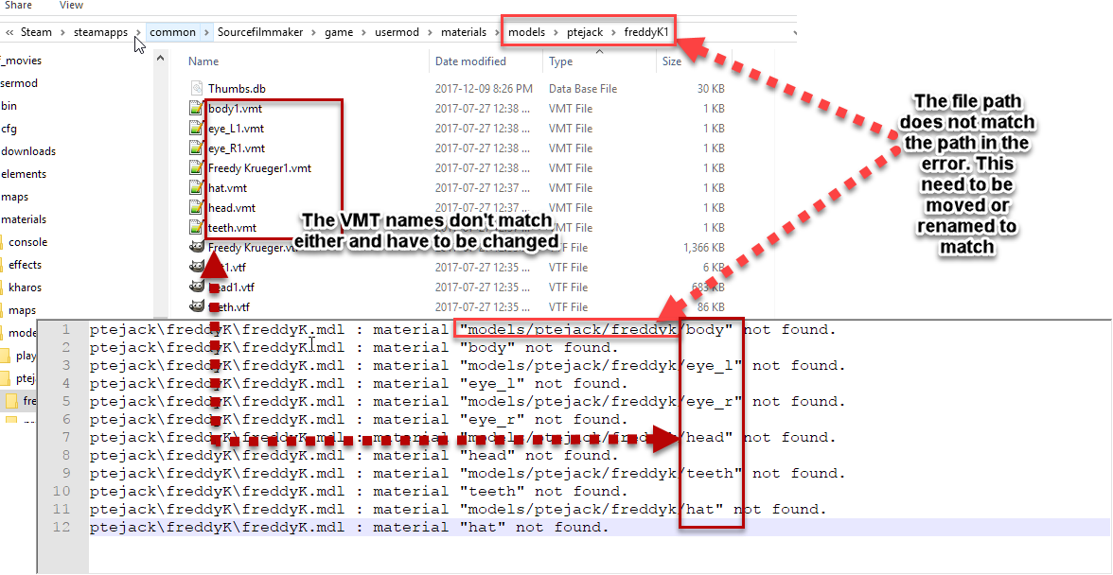Select the eye_R1.vmt file icon
The image size is (1113, 575).
coord(197,148)
